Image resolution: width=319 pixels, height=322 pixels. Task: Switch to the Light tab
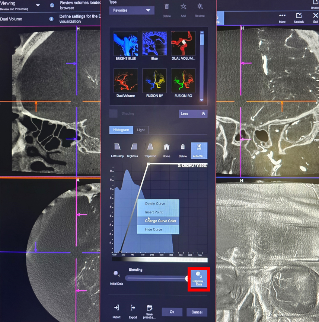pos(141,130)
